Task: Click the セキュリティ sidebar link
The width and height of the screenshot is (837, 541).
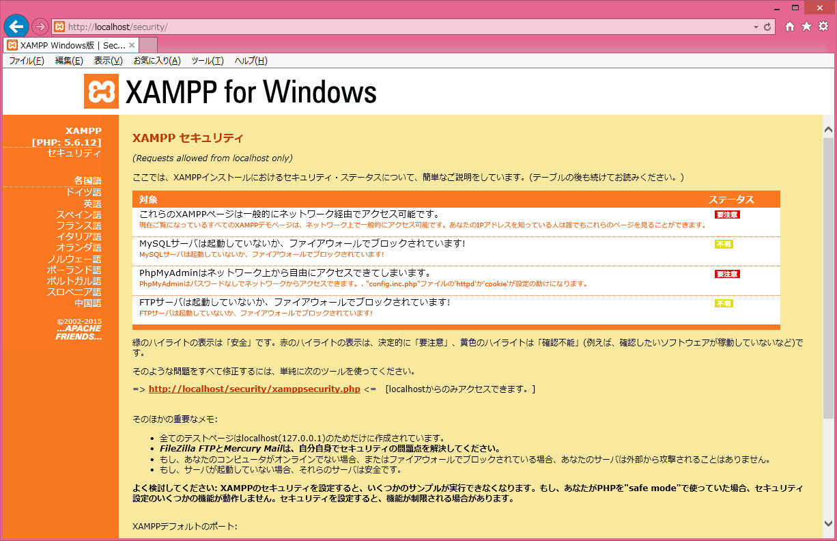Action: (x=74, y=153)
